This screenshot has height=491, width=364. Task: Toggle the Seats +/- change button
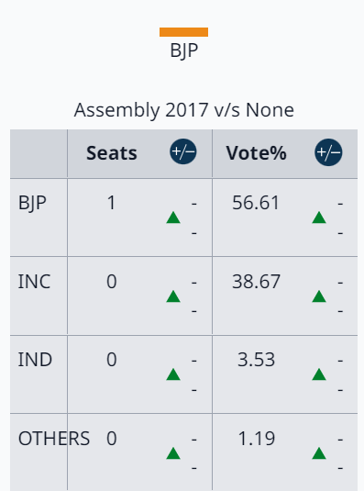click(x=183, y=151)
